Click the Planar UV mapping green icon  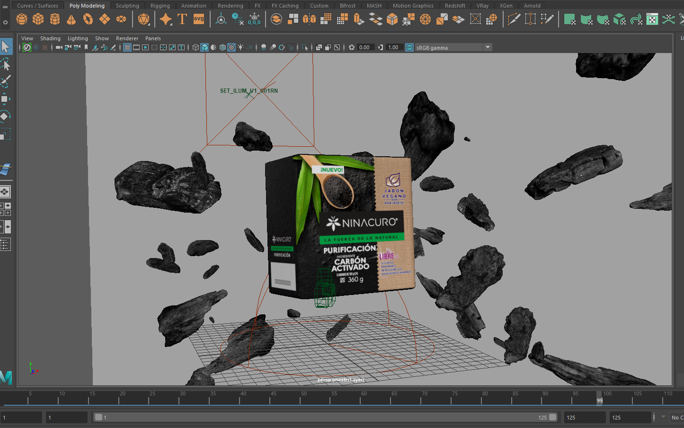[570, 19]
